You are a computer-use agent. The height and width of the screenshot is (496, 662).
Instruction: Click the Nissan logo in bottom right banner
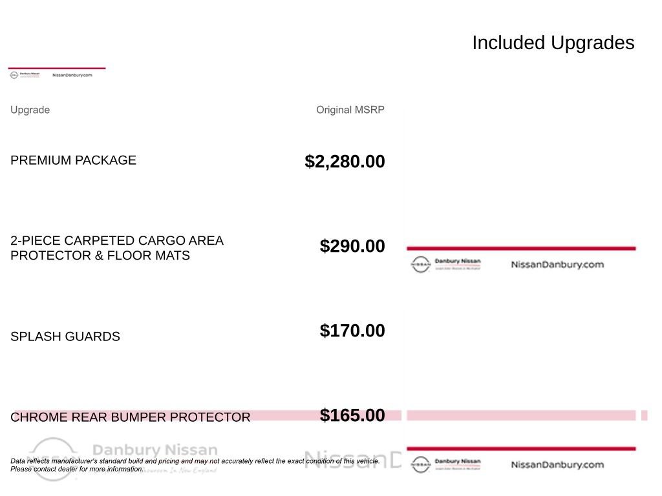pyautogui.click(x=420, y=464)
